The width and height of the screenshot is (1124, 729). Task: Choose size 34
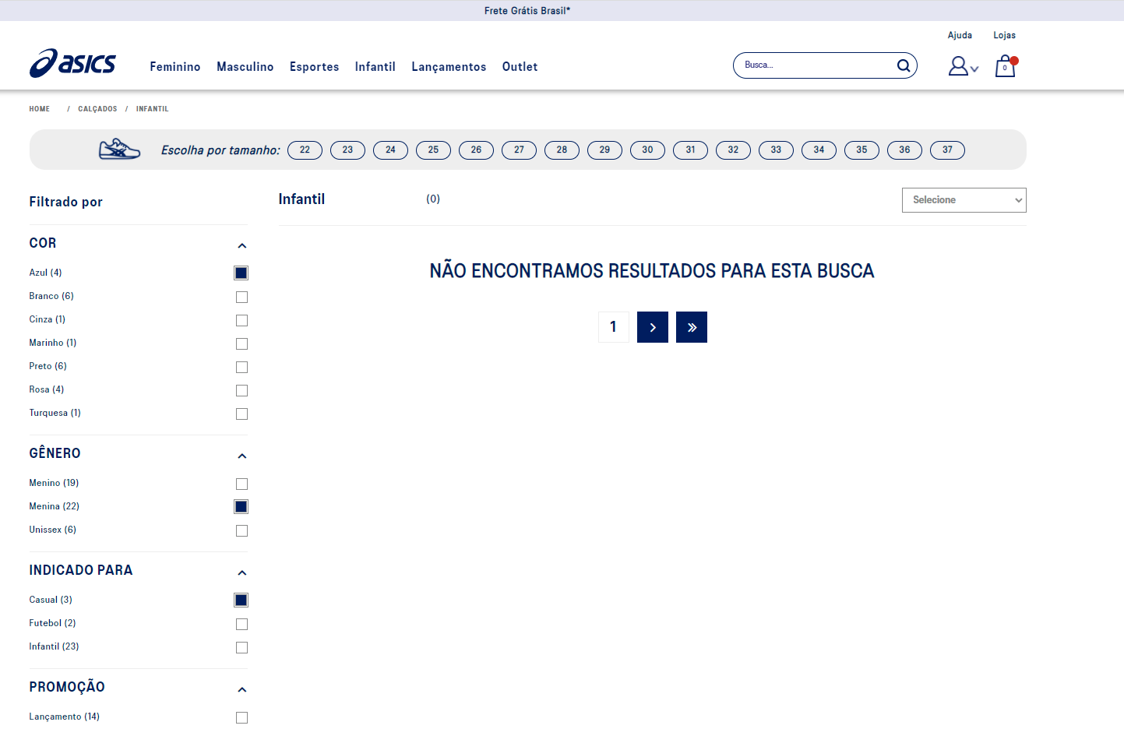point(819,150)
